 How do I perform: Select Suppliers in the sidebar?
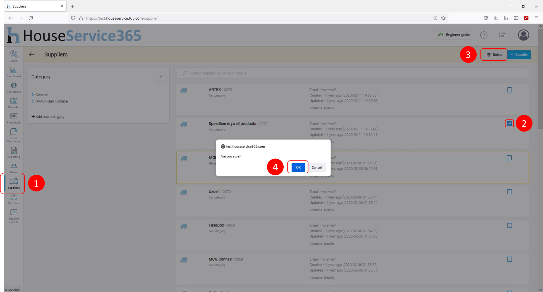pos(13,183)
